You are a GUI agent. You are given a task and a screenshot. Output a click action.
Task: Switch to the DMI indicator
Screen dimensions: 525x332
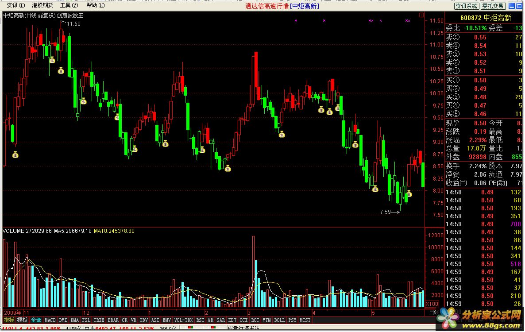click(x=63, y=320)
